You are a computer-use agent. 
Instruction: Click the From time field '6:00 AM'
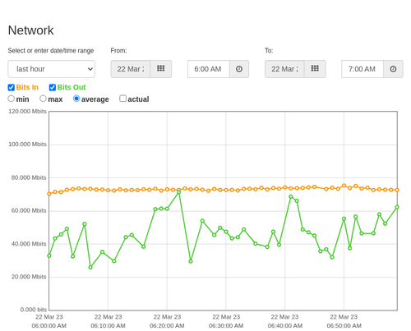point(209,69)
